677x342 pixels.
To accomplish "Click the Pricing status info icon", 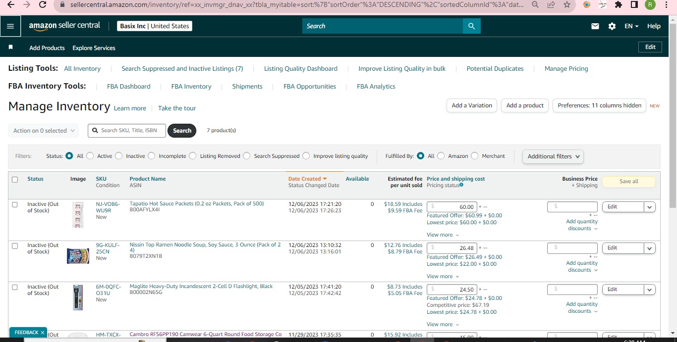I will (x=461, y=185).
